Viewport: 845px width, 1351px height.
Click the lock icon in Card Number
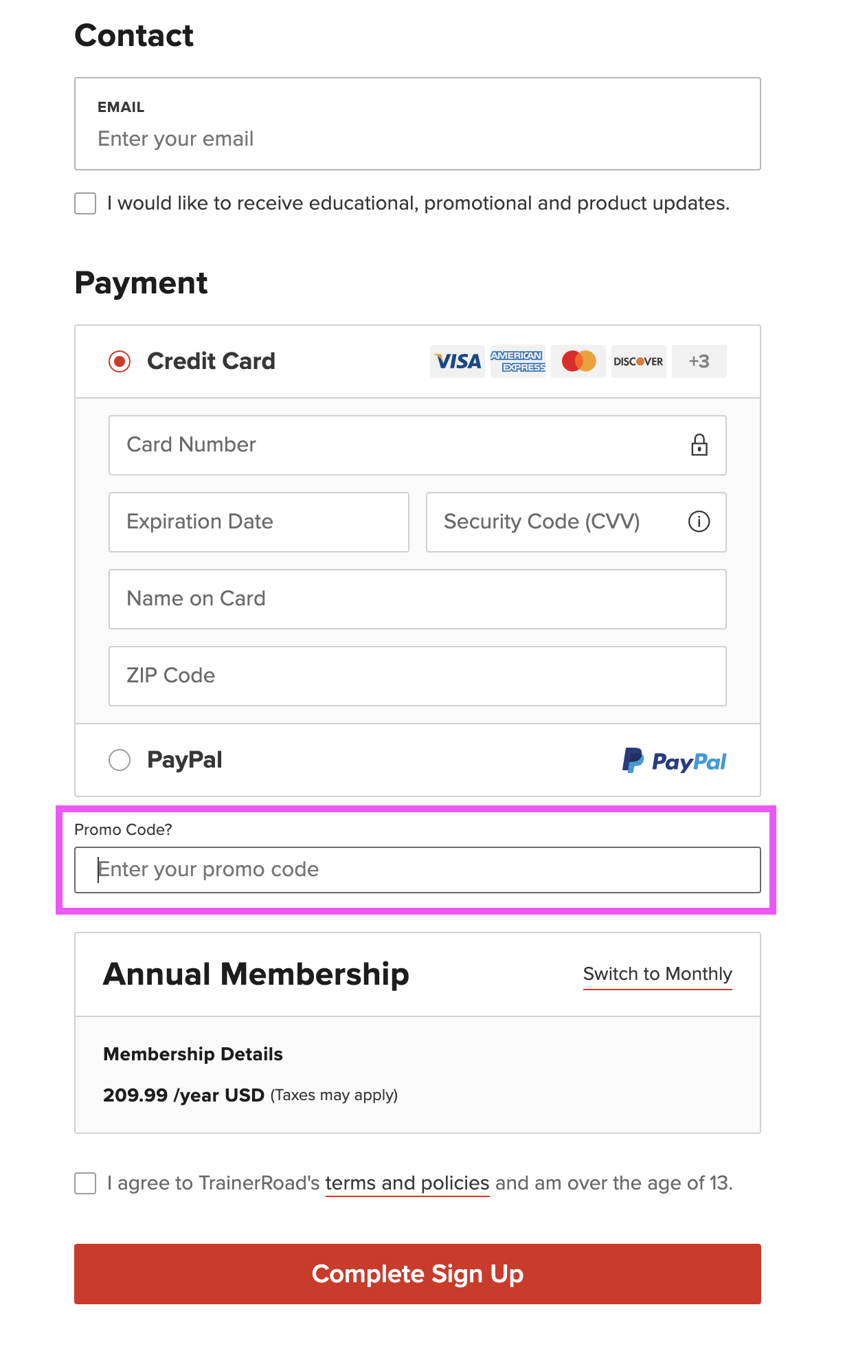699,445
